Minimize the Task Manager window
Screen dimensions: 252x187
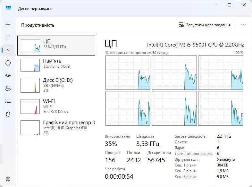(215, 5)
